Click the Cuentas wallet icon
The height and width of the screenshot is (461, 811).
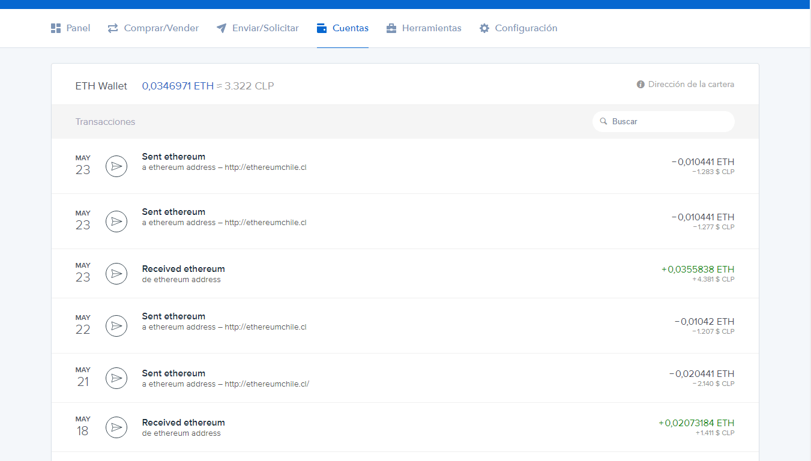click(x=322, y=28)
